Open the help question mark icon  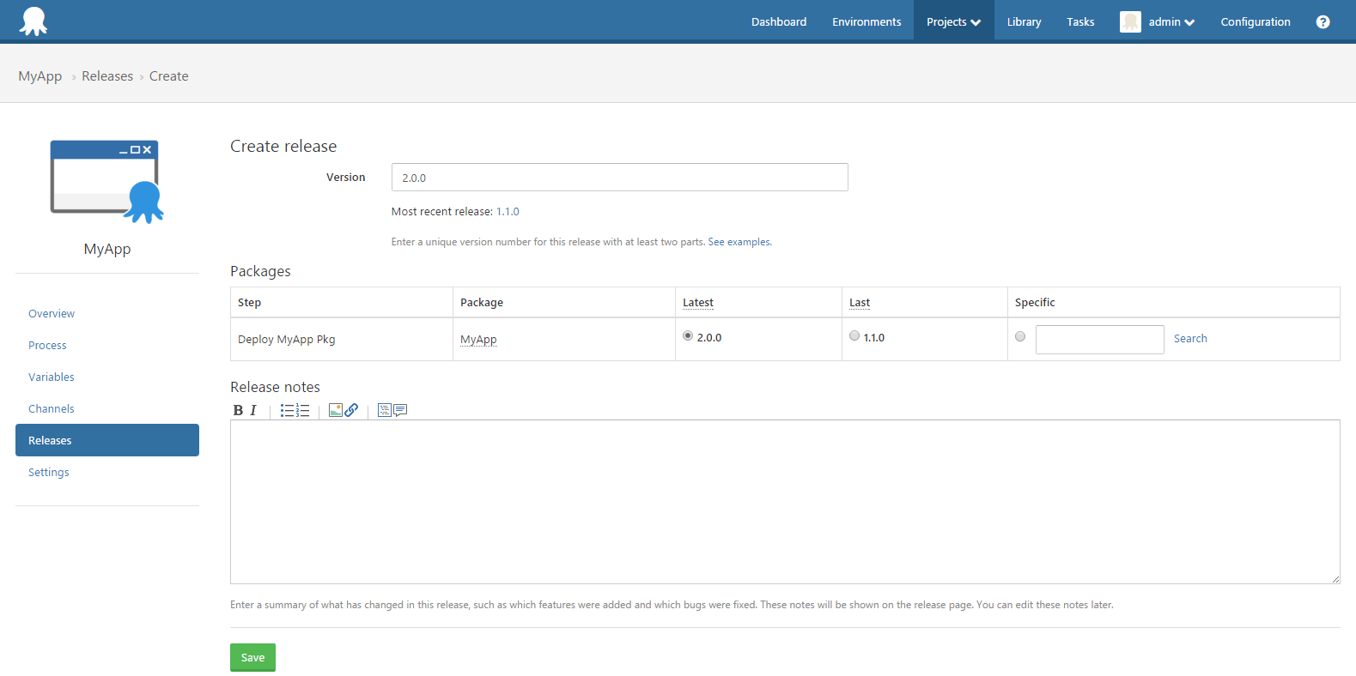pos(1323,22)
